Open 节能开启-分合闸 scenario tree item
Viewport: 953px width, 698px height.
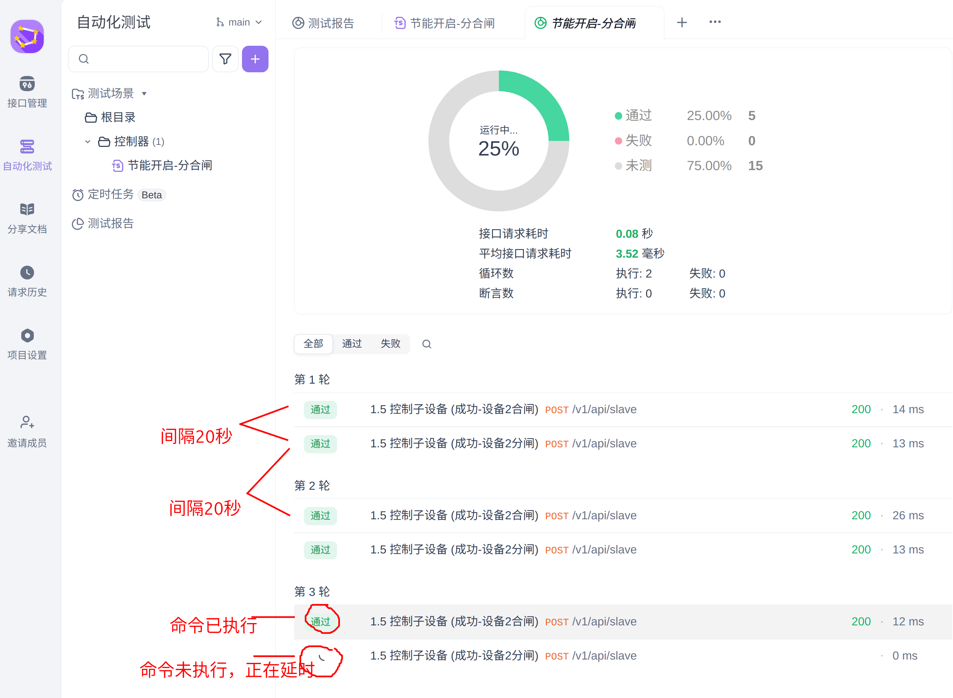tap(169, 165)
